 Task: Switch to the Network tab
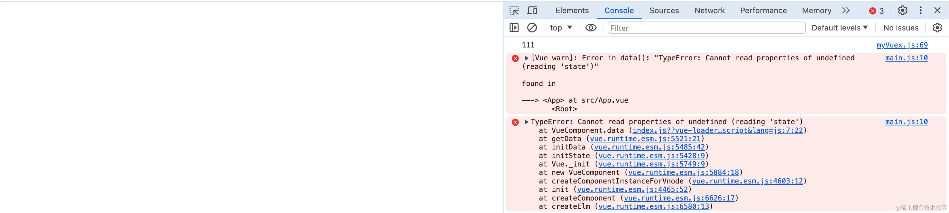coord(709,10)
